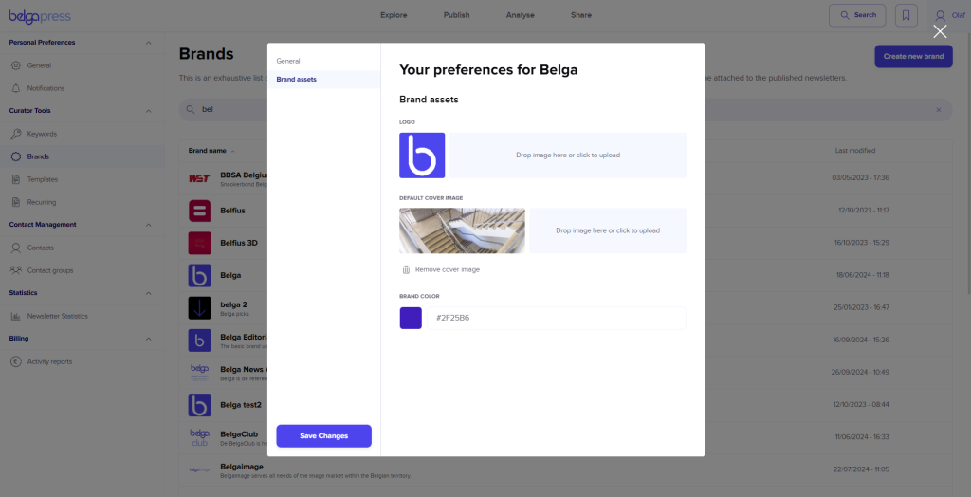The width and height of the screenshot is (971, 497).
Task: Click the user profile icon Olaf
Action: [941, 15]
